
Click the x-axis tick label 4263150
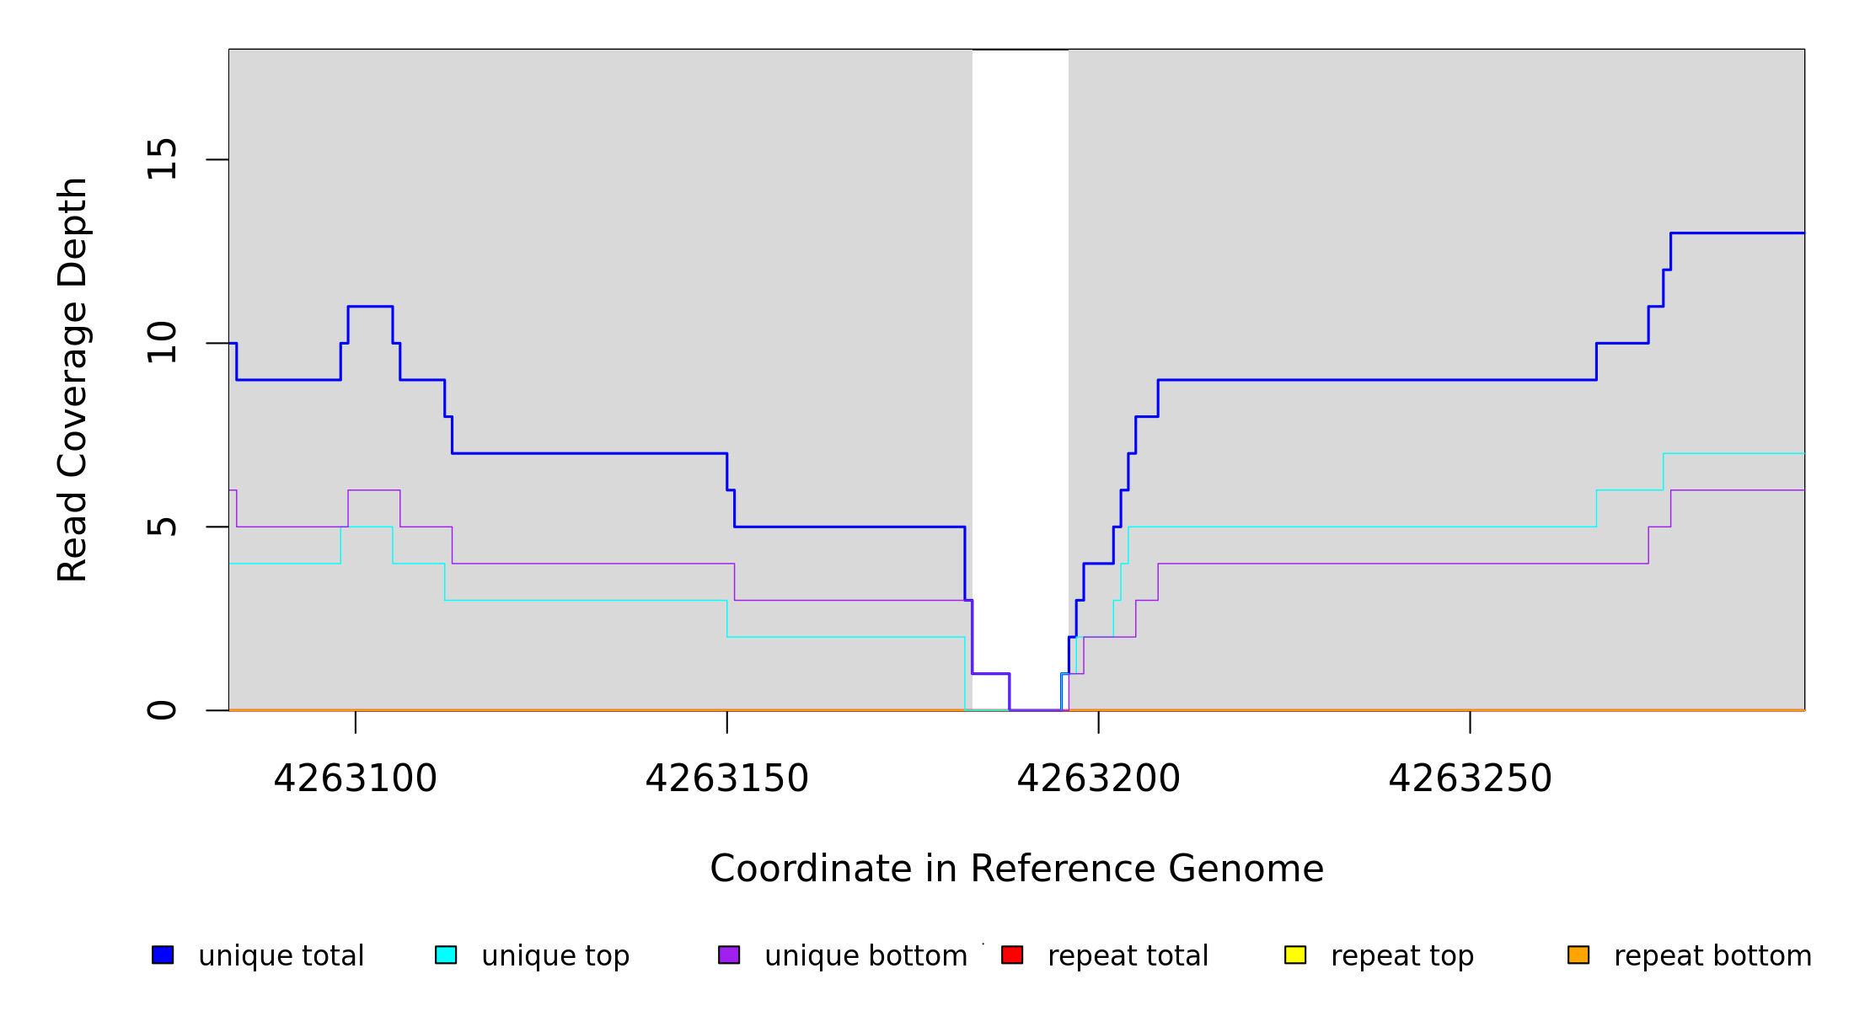(x=726, y=778)
